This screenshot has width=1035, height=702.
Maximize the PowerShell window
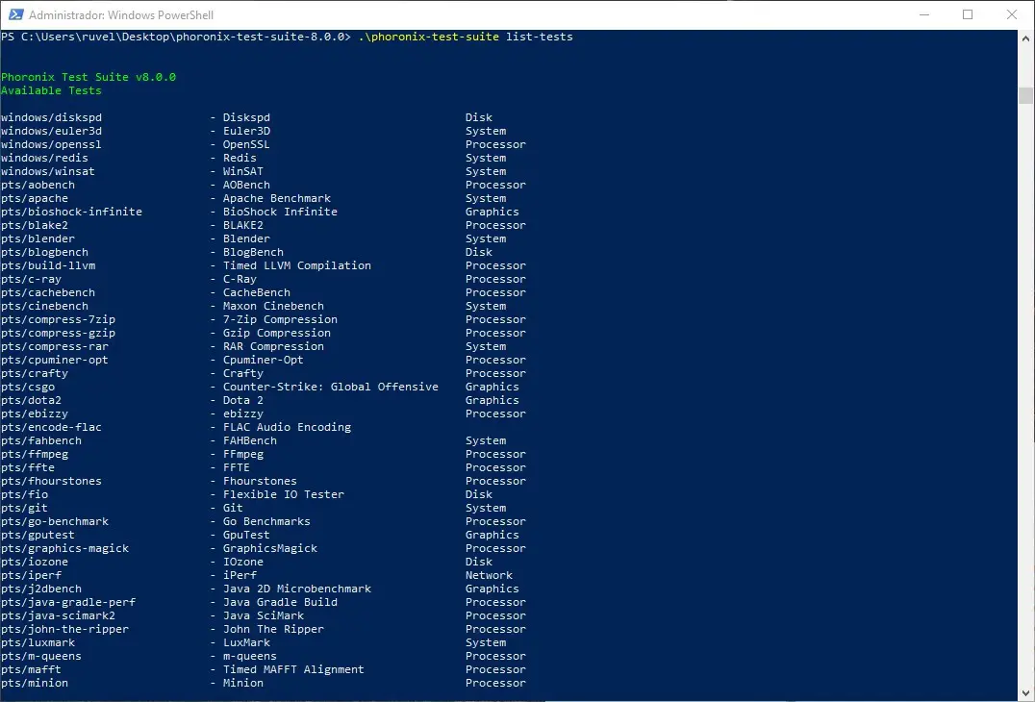click(968, 14)
